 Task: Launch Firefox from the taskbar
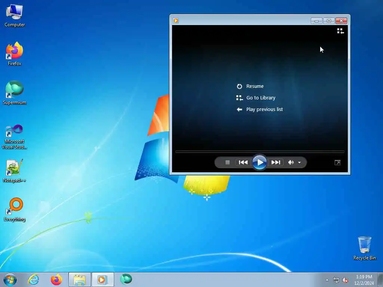(56, 280)
